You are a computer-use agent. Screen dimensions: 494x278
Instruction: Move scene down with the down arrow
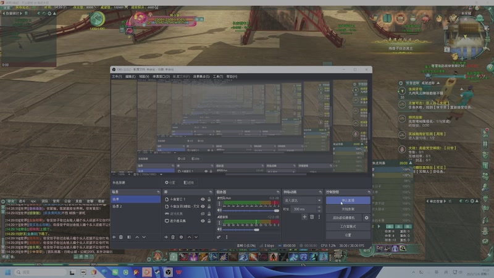144,237
